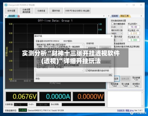Enable the 显示辅助曲线 checkbox
The height and width of the screenshot is (116, 148).
[112, 24]
